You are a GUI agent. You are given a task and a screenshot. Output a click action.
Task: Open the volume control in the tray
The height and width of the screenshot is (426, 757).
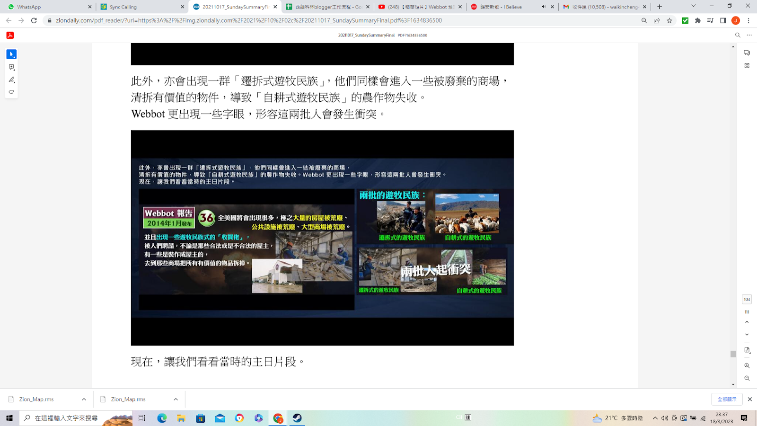click(x=665, y=418)
